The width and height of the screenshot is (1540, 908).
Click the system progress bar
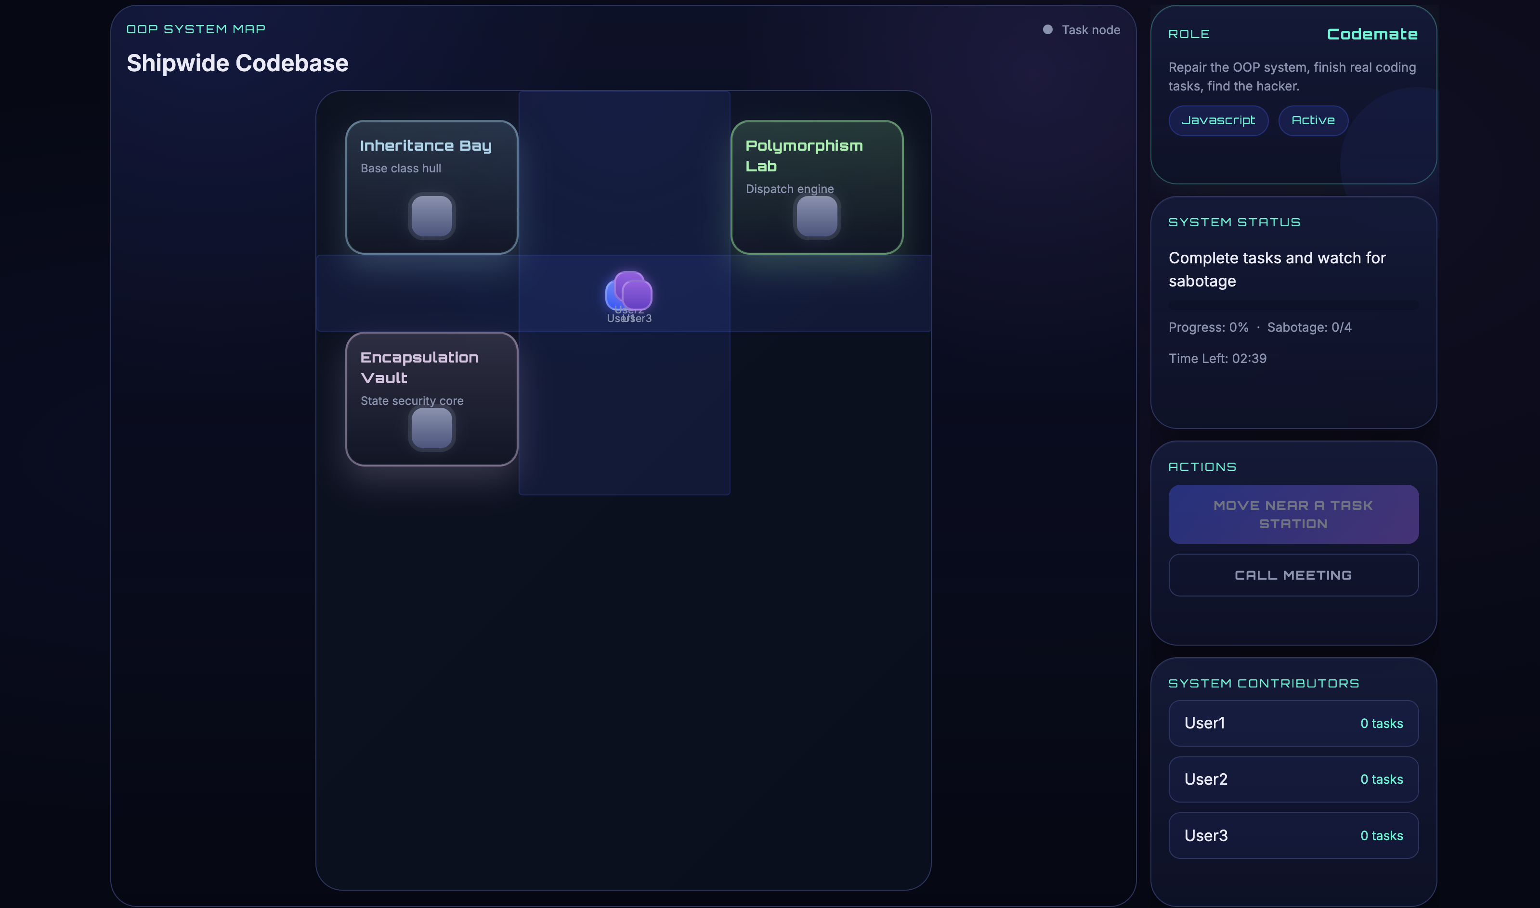tap(1293, 305)
